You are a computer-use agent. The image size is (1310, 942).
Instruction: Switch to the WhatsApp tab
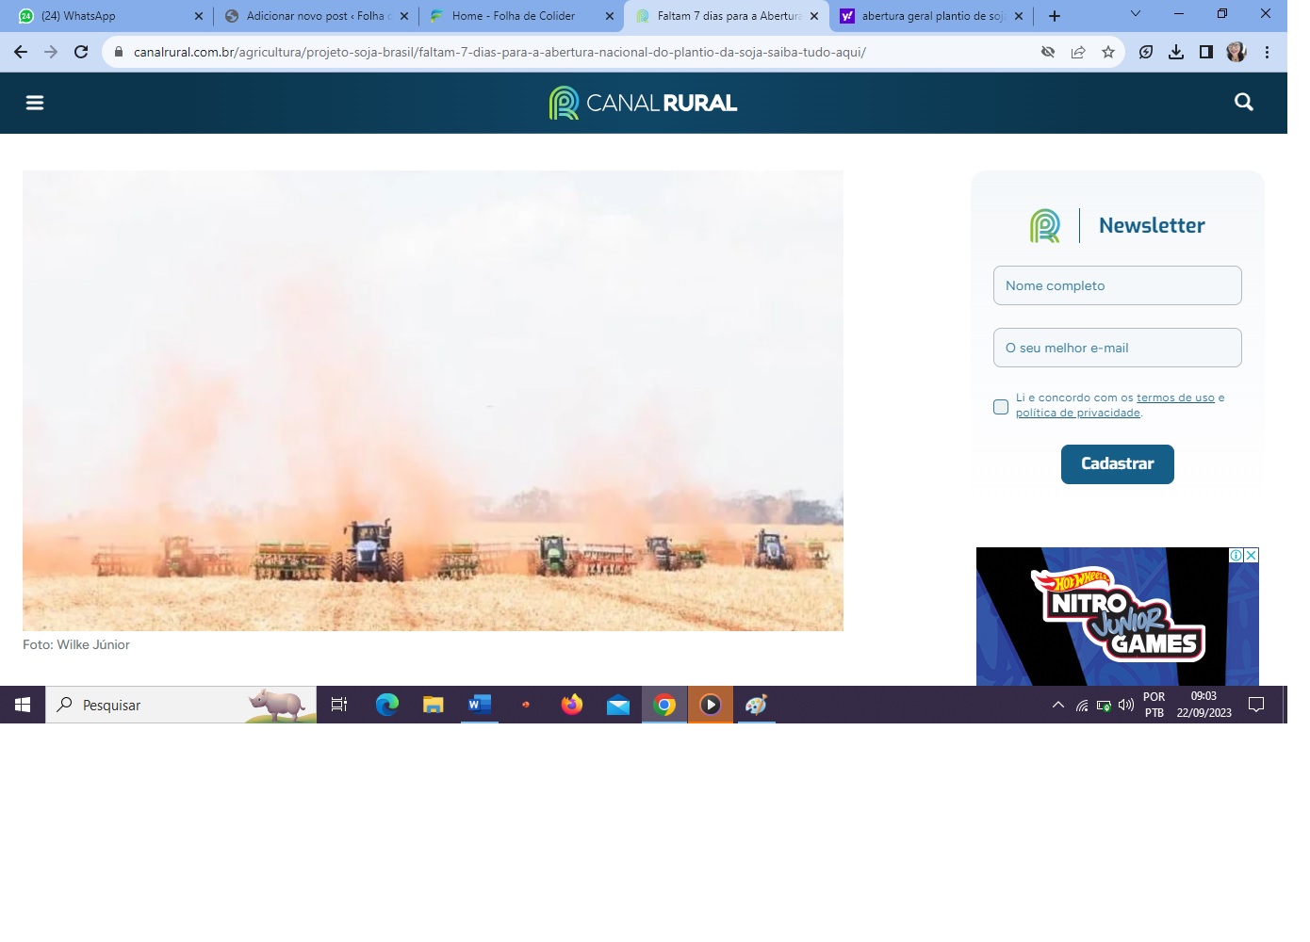(x=104, y=16)
